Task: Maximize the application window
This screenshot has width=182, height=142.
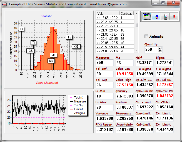Action: (x=163, y=3)
